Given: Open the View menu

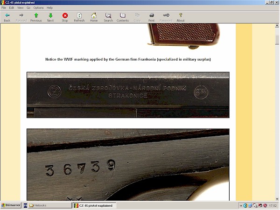Looking at the screenshot, I should 20,7.
